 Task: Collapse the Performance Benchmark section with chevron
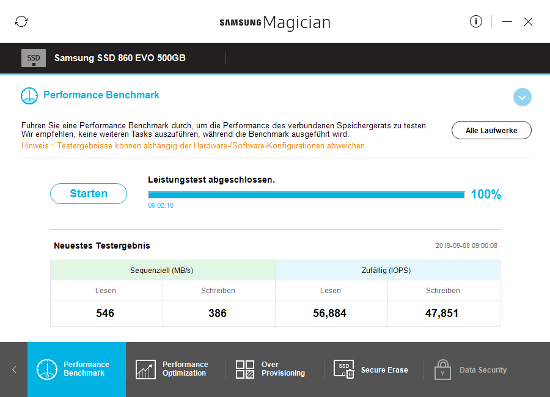(522, 97)
